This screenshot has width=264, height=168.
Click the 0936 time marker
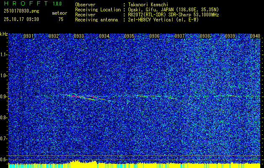pos(154,36)
